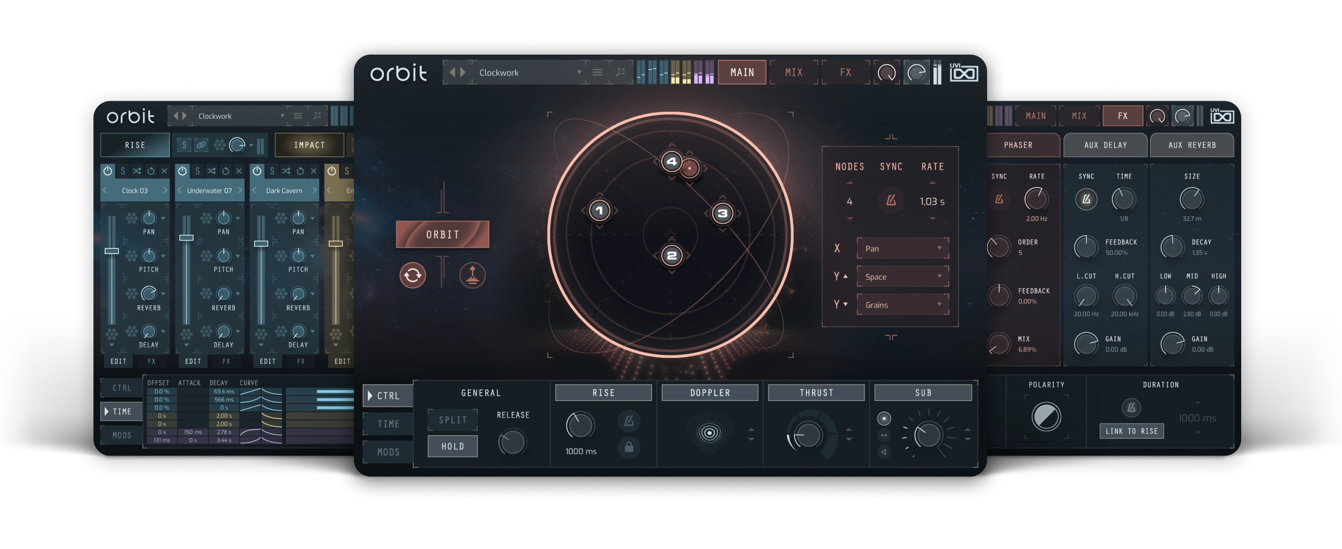Click the circular loop icon below ORBIT
This screenshot has width=1342, height=549.
[412, 275]
